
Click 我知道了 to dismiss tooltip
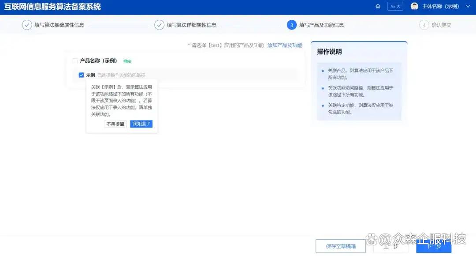[141, 124]
